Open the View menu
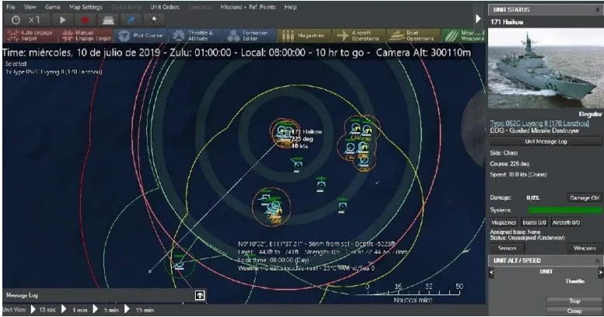 coord(30,7)
